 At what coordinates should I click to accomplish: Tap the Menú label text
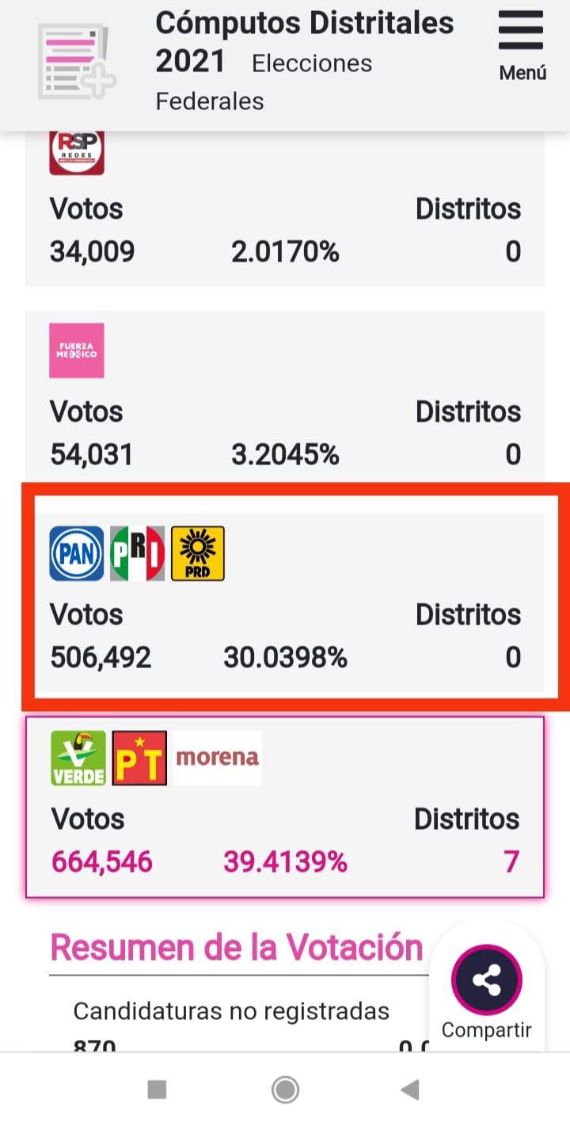[x=522, y=73]
